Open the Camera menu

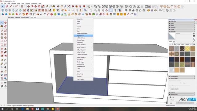click(x=14, y=3)
